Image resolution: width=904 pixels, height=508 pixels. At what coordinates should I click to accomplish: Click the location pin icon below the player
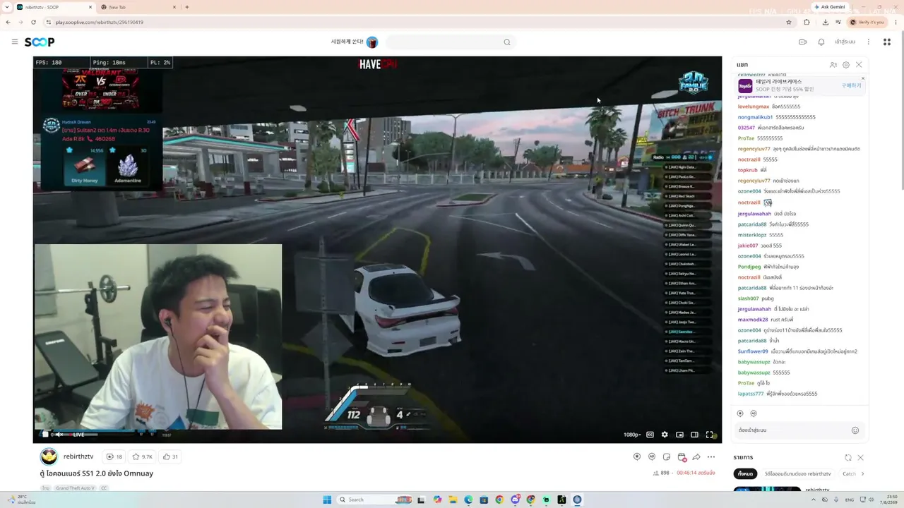(x=636, y=456)
